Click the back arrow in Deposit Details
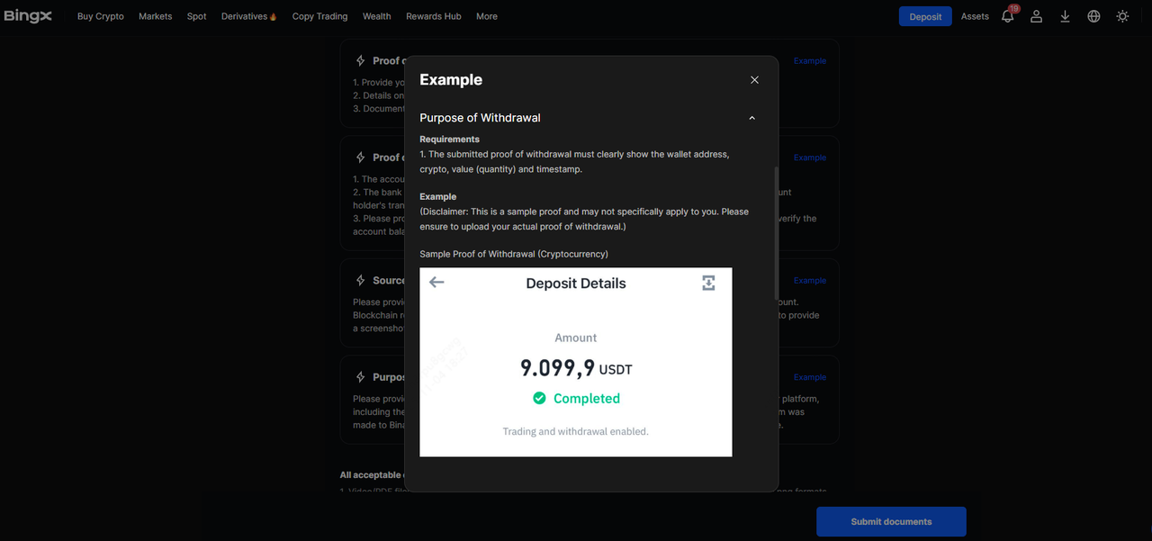This screenshot has width=1152, height=541. 437,283
